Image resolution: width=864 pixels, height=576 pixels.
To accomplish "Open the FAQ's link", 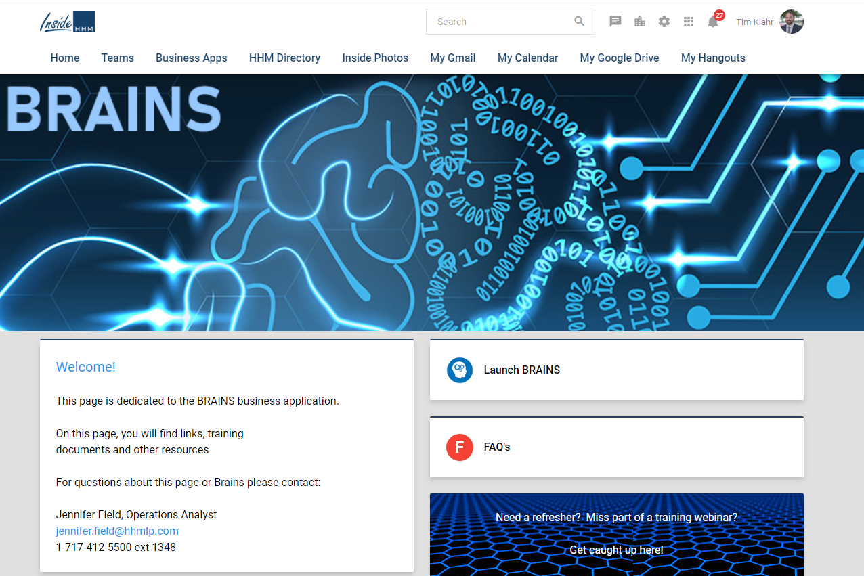I will (497, 447).
